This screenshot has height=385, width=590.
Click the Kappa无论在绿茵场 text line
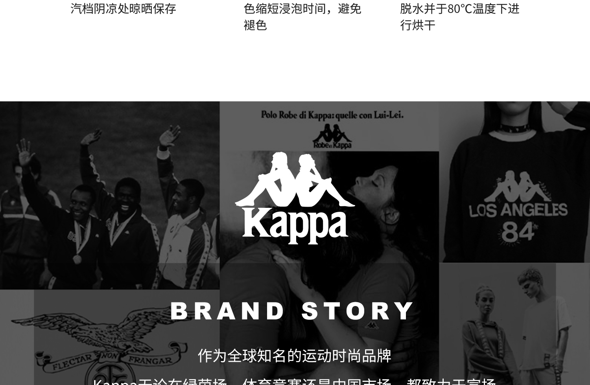(295, 381)
